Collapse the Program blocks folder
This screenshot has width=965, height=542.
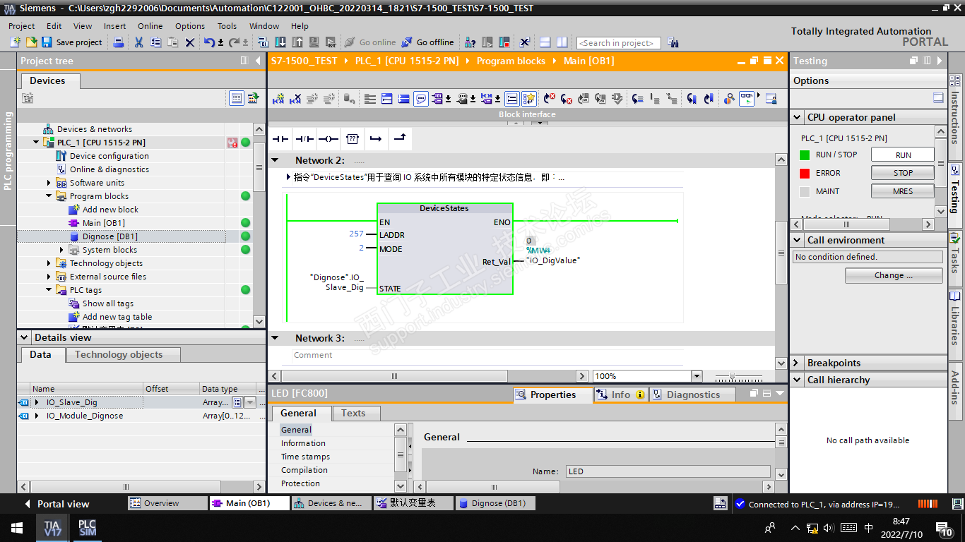click(49, 196)
